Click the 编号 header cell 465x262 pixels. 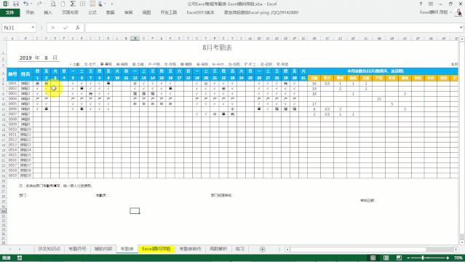tap(12, 74)
